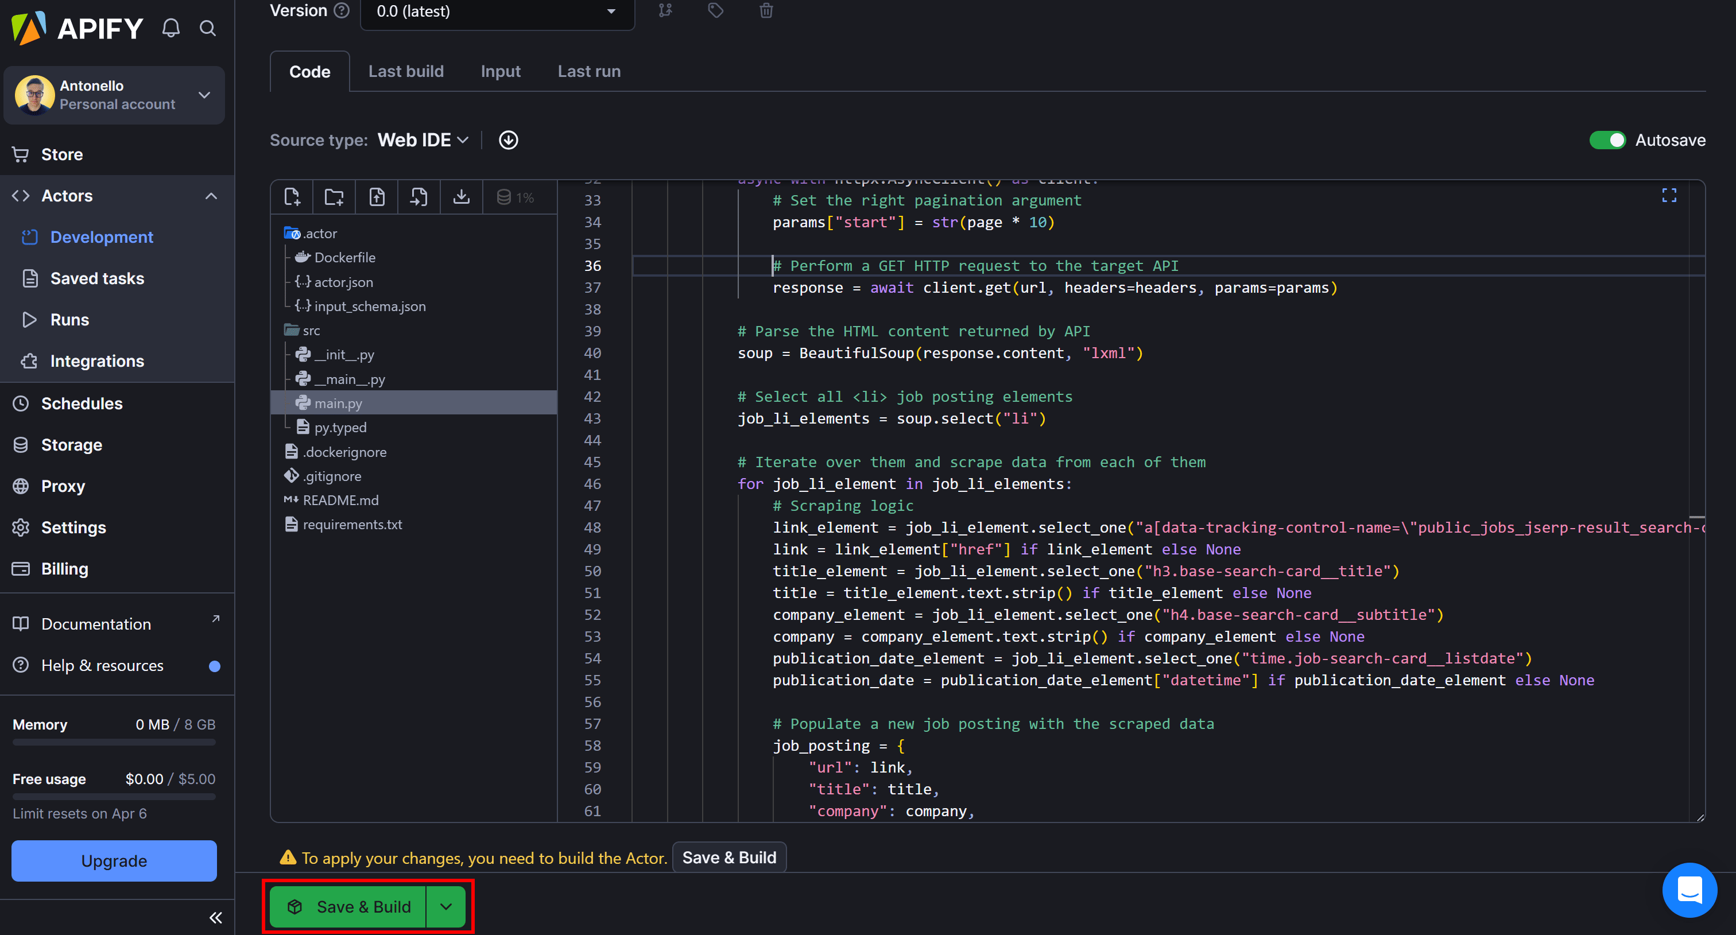Open the Intercom chat bubble
The image size is (1736, 935).
(1689, 890)
